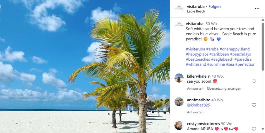Open the @kimbee825 mention

[x=198, y=105]
